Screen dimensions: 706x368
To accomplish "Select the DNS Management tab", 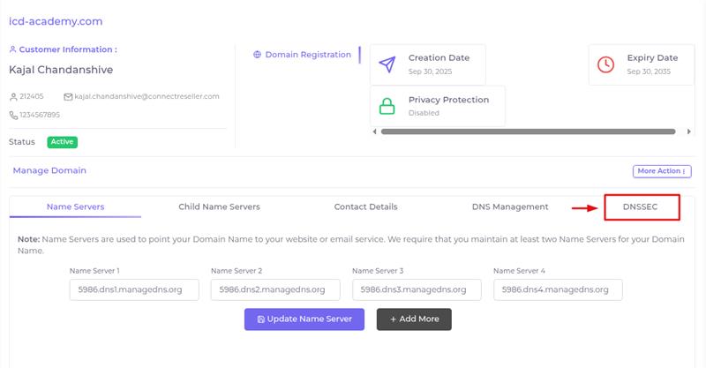I will (510, 207).
